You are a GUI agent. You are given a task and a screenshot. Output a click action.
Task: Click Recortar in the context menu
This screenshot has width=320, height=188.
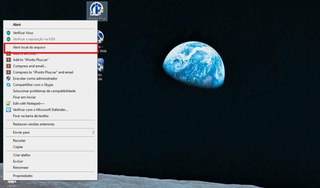click(19, 140)
